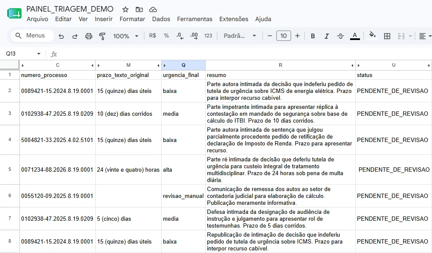The image size is (432, 253).
Task: Select the row 5 header
Action: pos(9,170)
